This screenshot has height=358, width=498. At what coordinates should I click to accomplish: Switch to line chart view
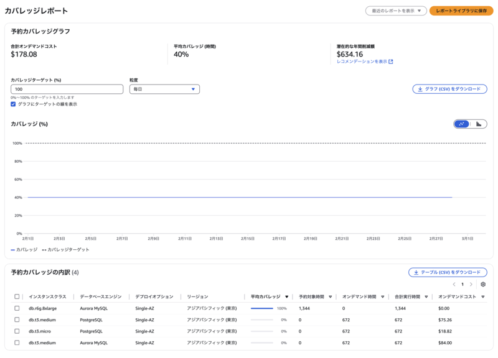461,124
